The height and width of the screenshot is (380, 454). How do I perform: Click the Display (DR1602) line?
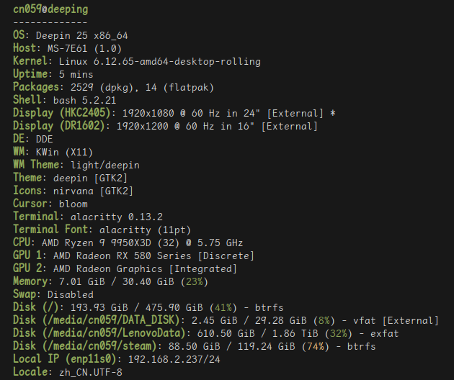pos(166,127)
